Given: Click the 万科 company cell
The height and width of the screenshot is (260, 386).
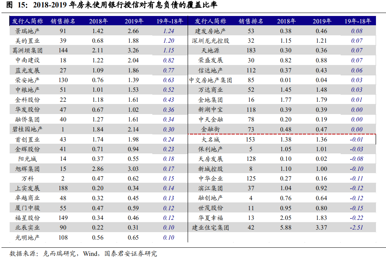Looking at the screenshot, I should click(27, 179).
